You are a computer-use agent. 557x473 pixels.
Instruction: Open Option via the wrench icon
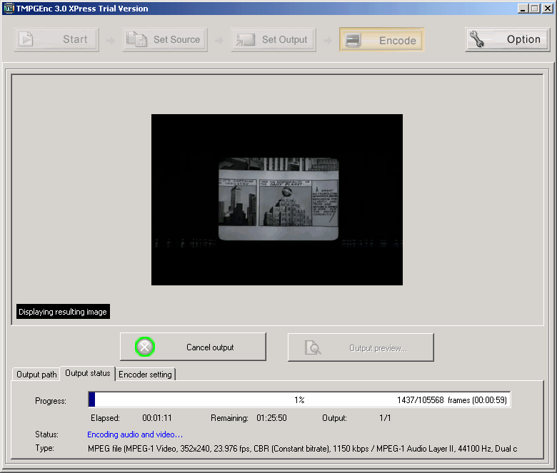(x=478, y=40)
